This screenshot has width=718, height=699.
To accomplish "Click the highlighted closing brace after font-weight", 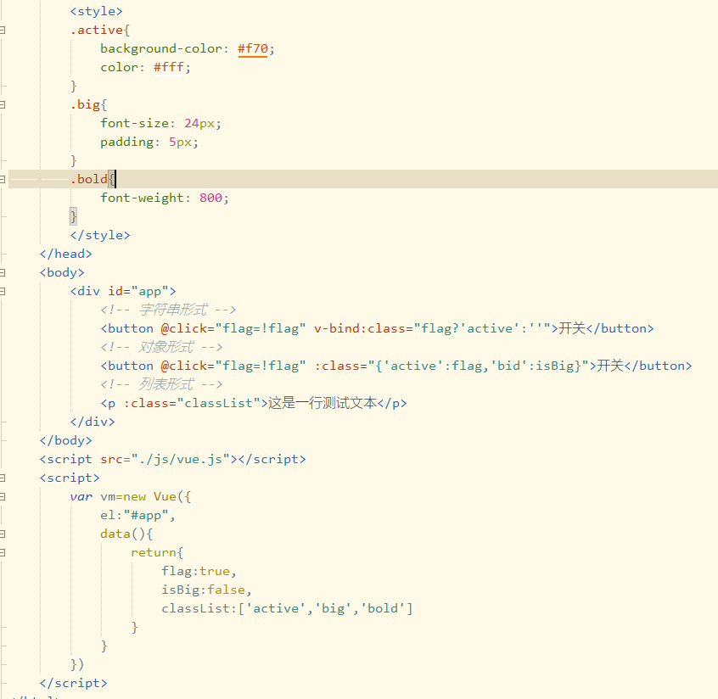I will pyautogui.click(x=73, y=216).
